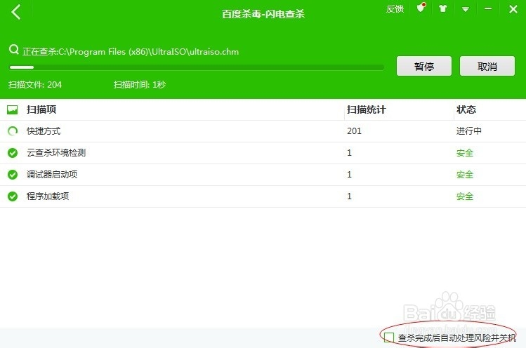The height and width of the screenshot is (348, 526).
Task: Close the 百度杀毒 window
Action: point(513,9)
